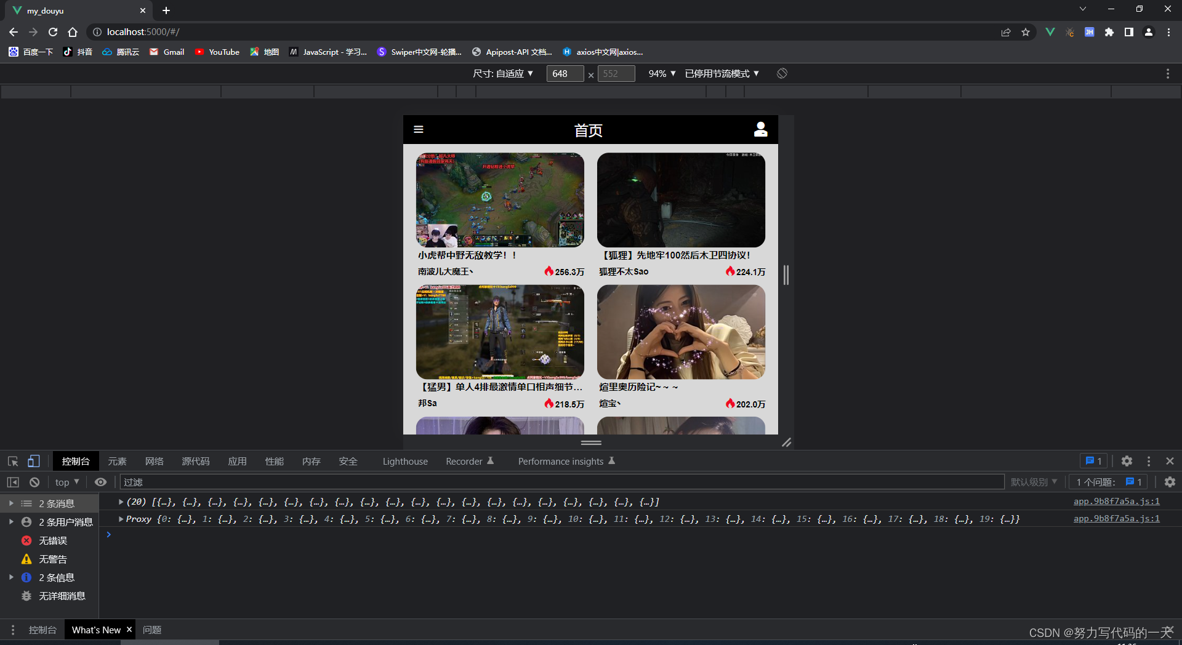Open the throttling mode dropdown

[722, 73]
